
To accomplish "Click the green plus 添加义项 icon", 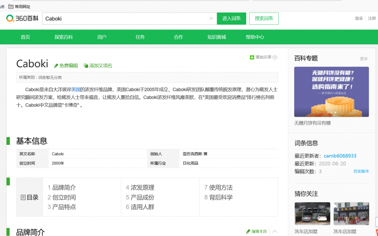I will (x=252, y=57).
